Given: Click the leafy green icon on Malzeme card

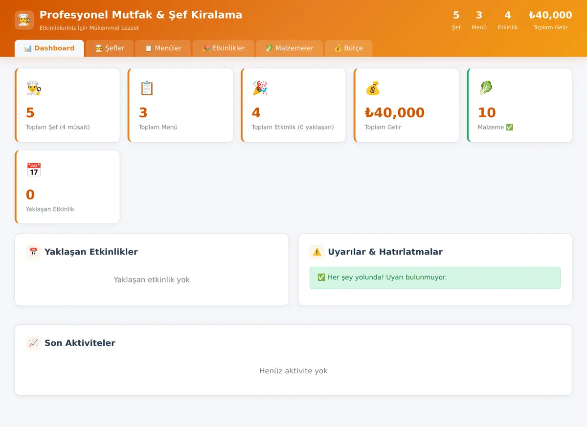Looking at the screenshot, I should click(x=486, y=88).
